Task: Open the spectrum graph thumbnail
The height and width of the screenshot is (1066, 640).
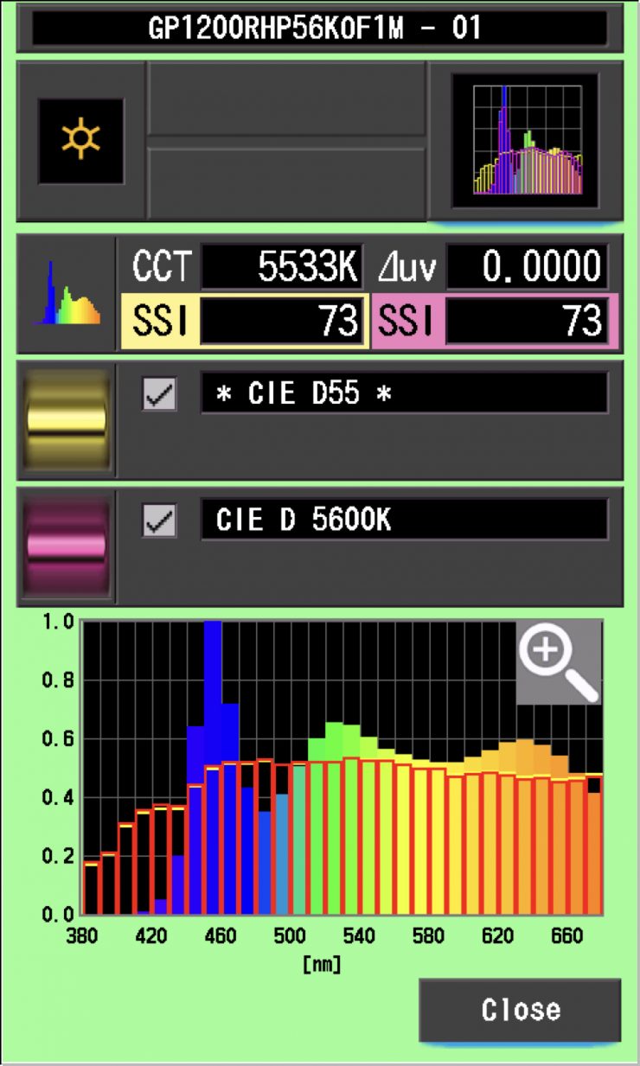Action: pyautogui.click(x=526, y=141)
